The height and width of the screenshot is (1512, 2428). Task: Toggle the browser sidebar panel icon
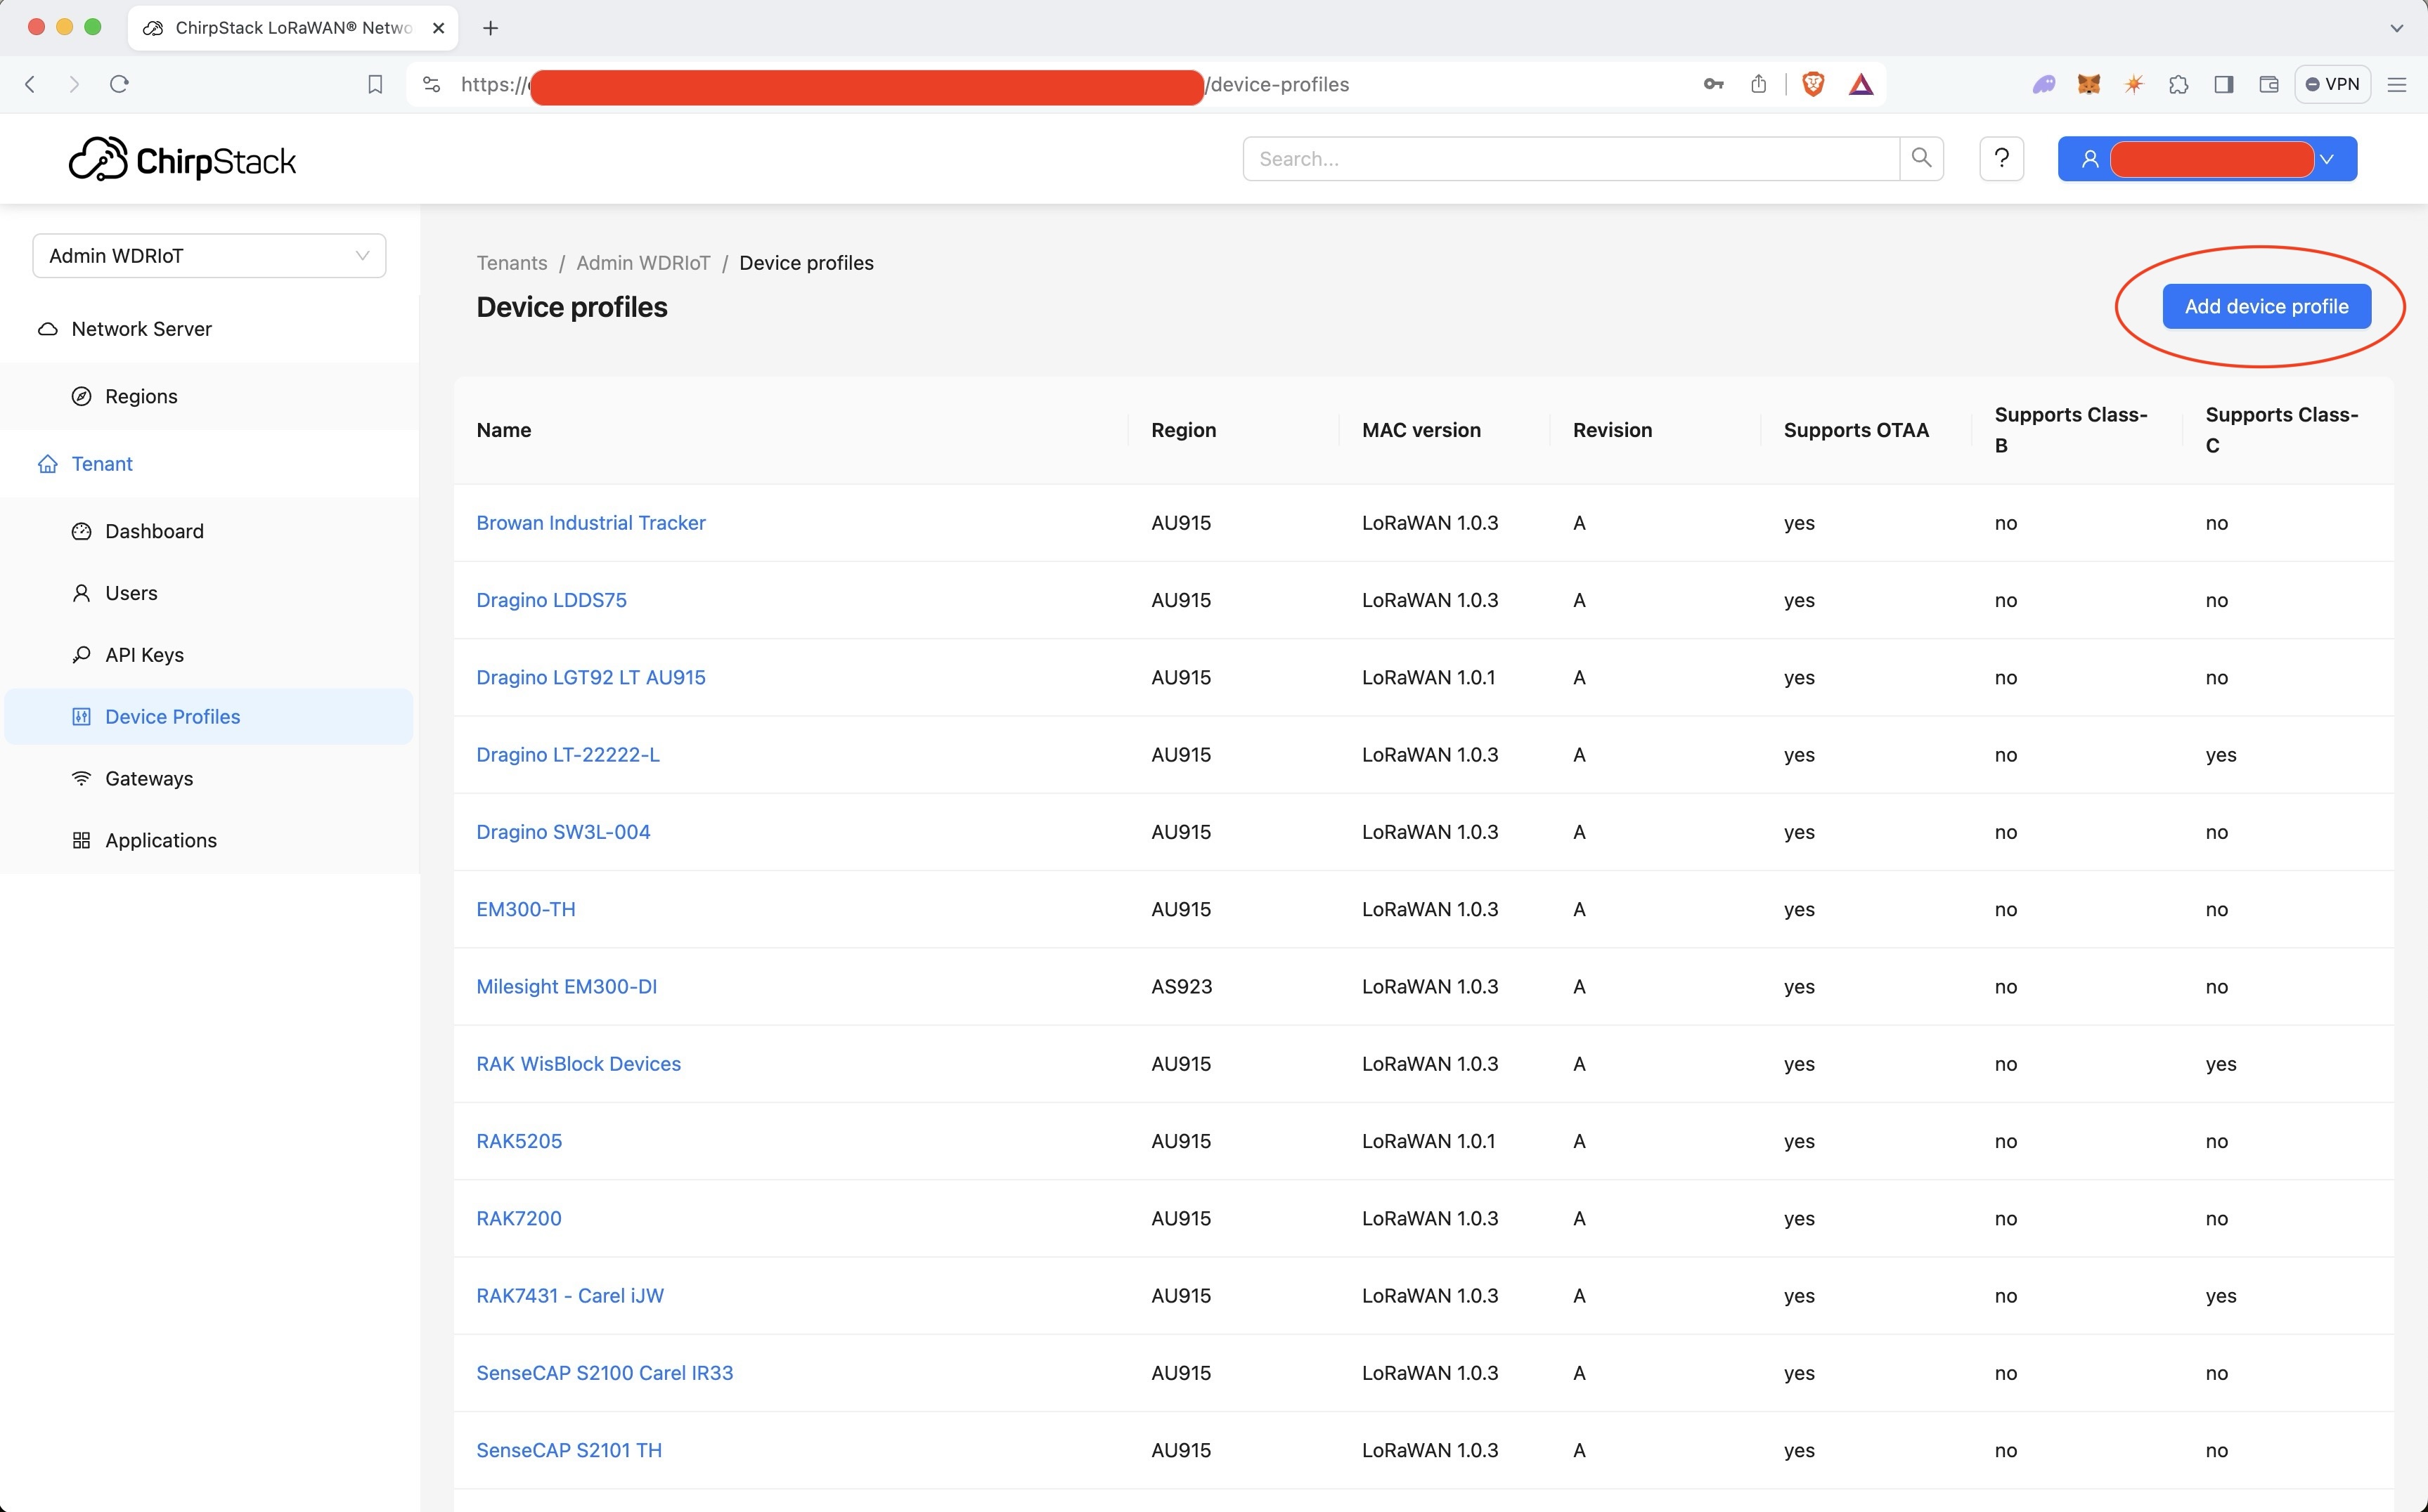click(x=2223, y=84)
